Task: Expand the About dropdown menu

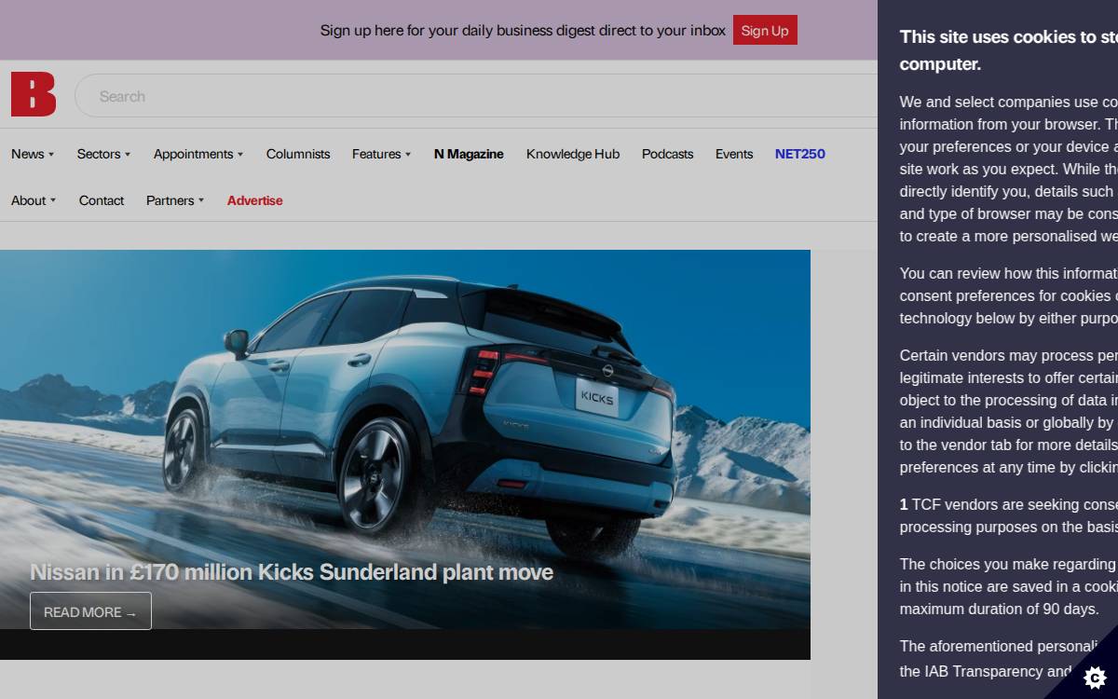Action: [x=34, y=200]
